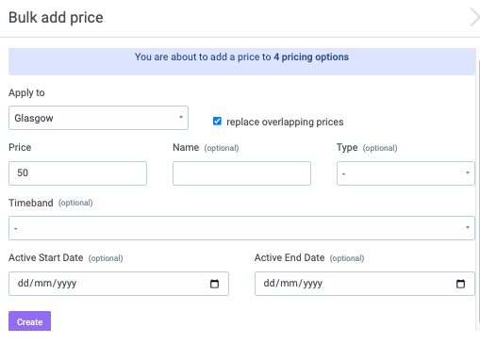Expand the Timeband optional dropdown
This screenshot has height=344, width=480.
[x=241, y=228]
